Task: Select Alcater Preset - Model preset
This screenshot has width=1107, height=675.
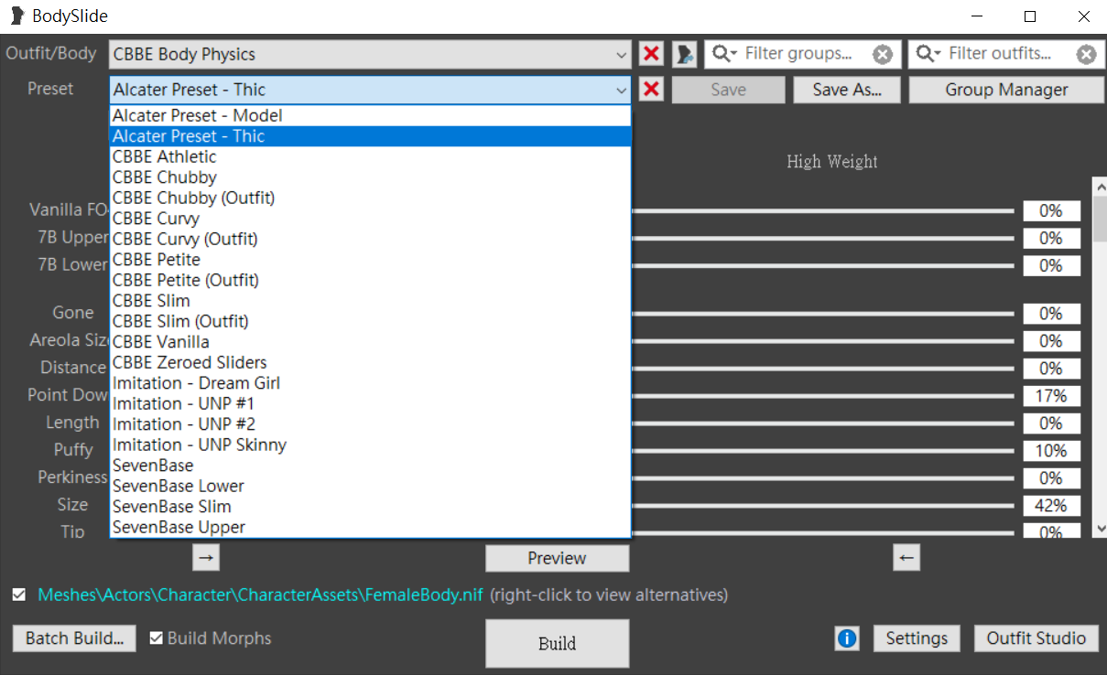Action: (371, 115)
